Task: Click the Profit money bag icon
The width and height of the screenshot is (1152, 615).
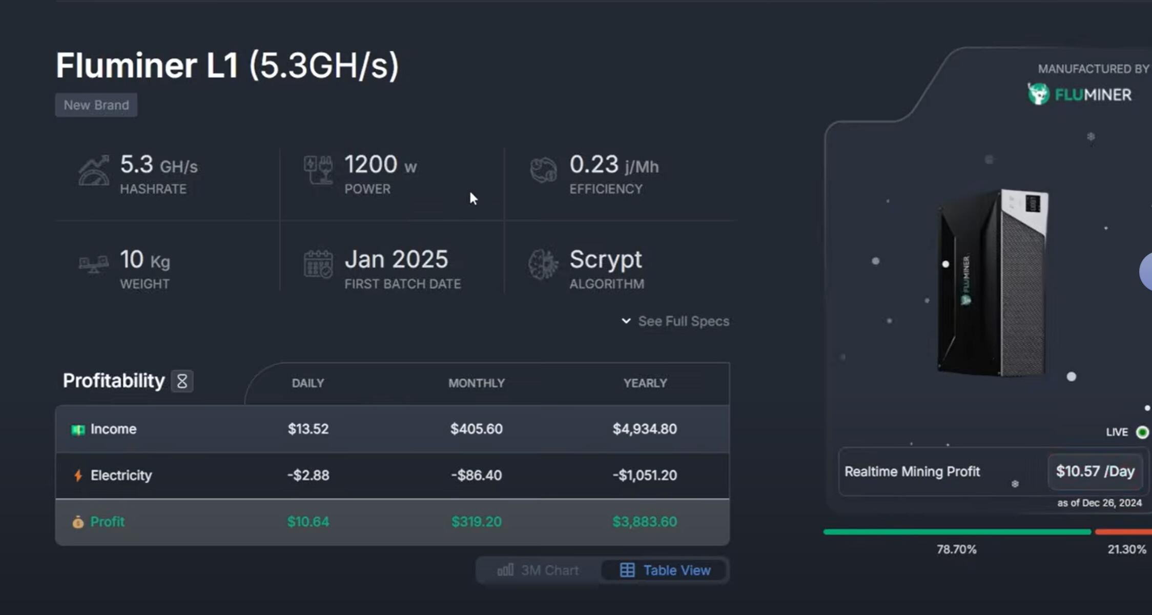Action: point(77,522)
